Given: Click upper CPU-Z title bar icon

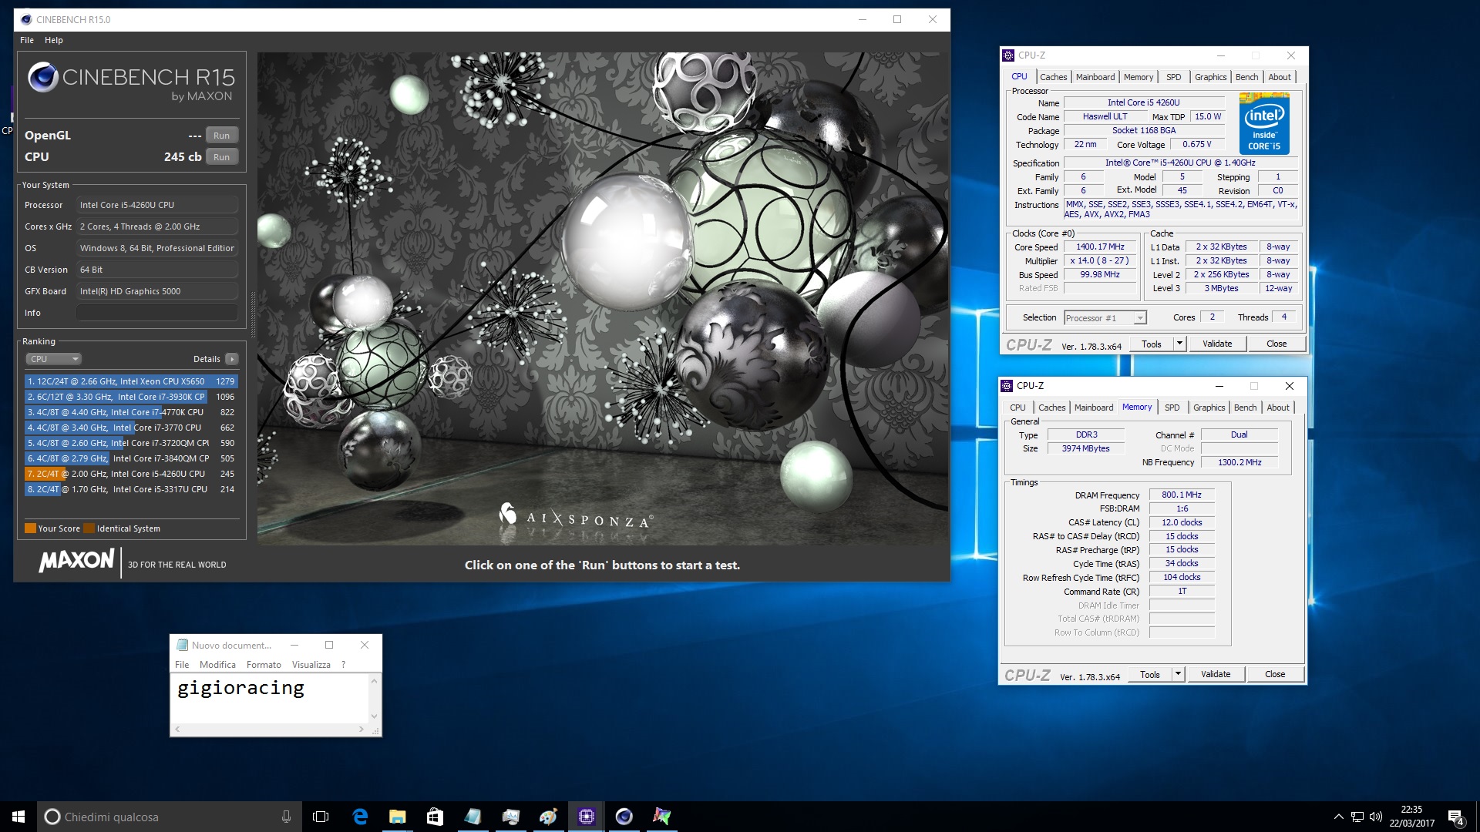Looking at the screenshot, I should 1007,55.
